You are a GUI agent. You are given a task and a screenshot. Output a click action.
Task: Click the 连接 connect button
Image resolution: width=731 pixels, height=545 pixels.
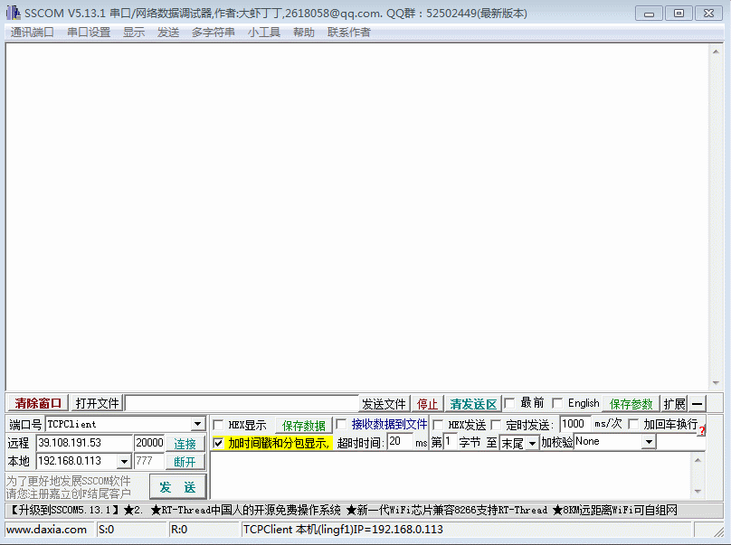click(185, 444)
